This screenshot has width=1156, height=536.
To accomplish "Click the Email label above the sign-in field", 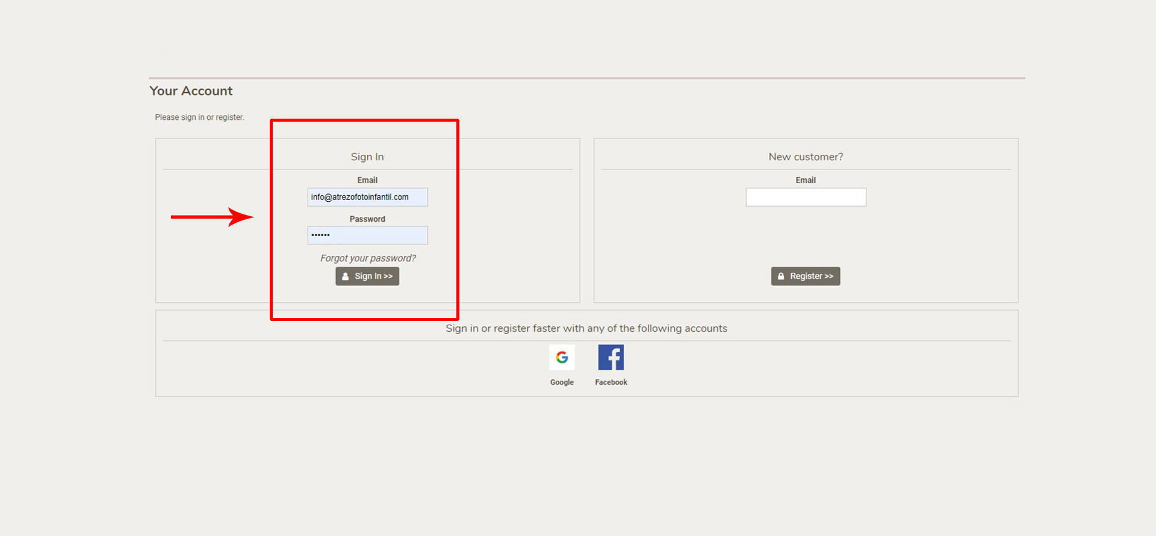I will pyautogui.click(x=367, y=180).
